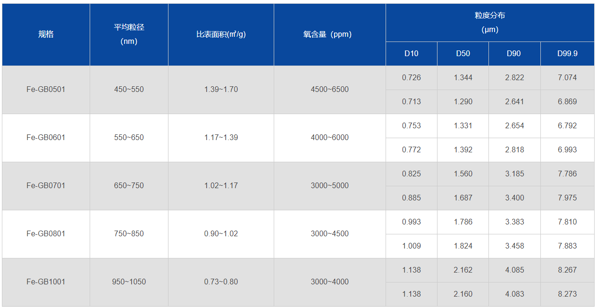
Task: Select the 950~1050 particle size cell
Action: coord(129,282)
